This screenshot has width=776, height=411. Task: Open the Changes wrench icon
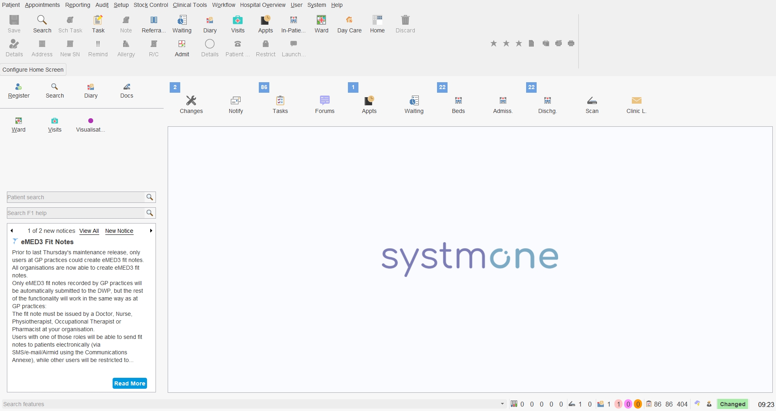(191, 104)
